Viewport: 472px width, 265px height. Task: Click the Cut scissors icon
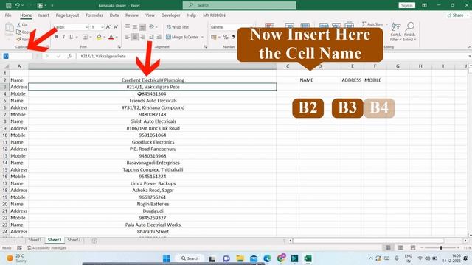click(19, 24)
